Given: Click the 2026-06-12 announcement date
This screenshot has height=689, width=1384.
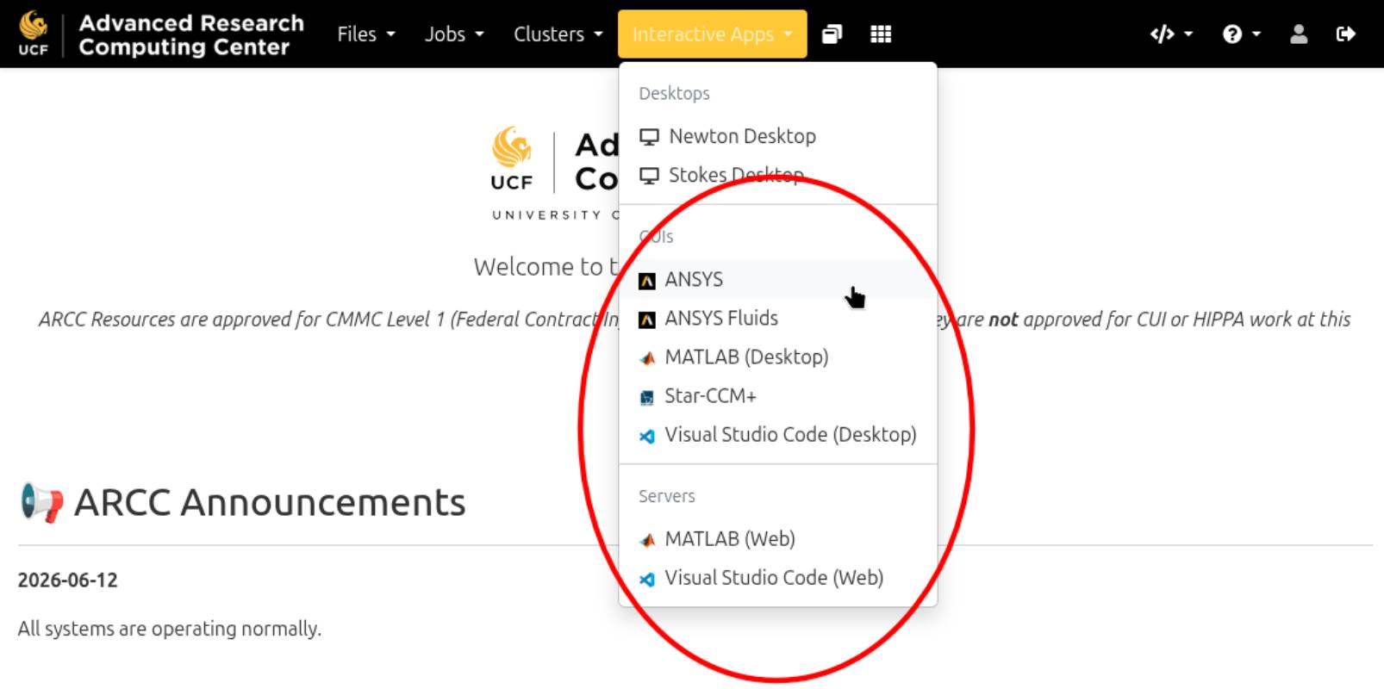Looking at the screenshot, I should tap(67, 580).
